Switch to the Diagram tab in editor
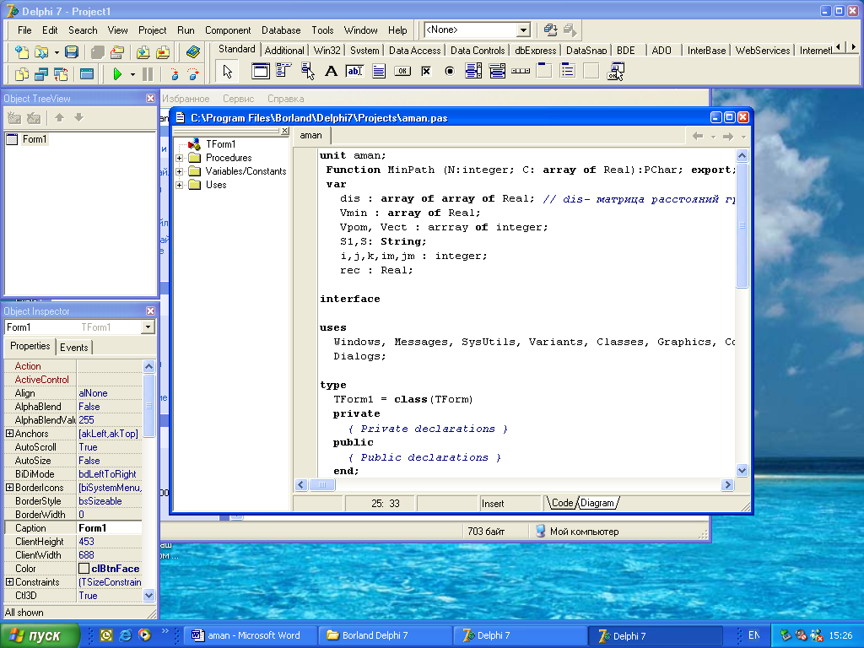The height and width of the screenshot is (648, 864). (x=597, y=503)
